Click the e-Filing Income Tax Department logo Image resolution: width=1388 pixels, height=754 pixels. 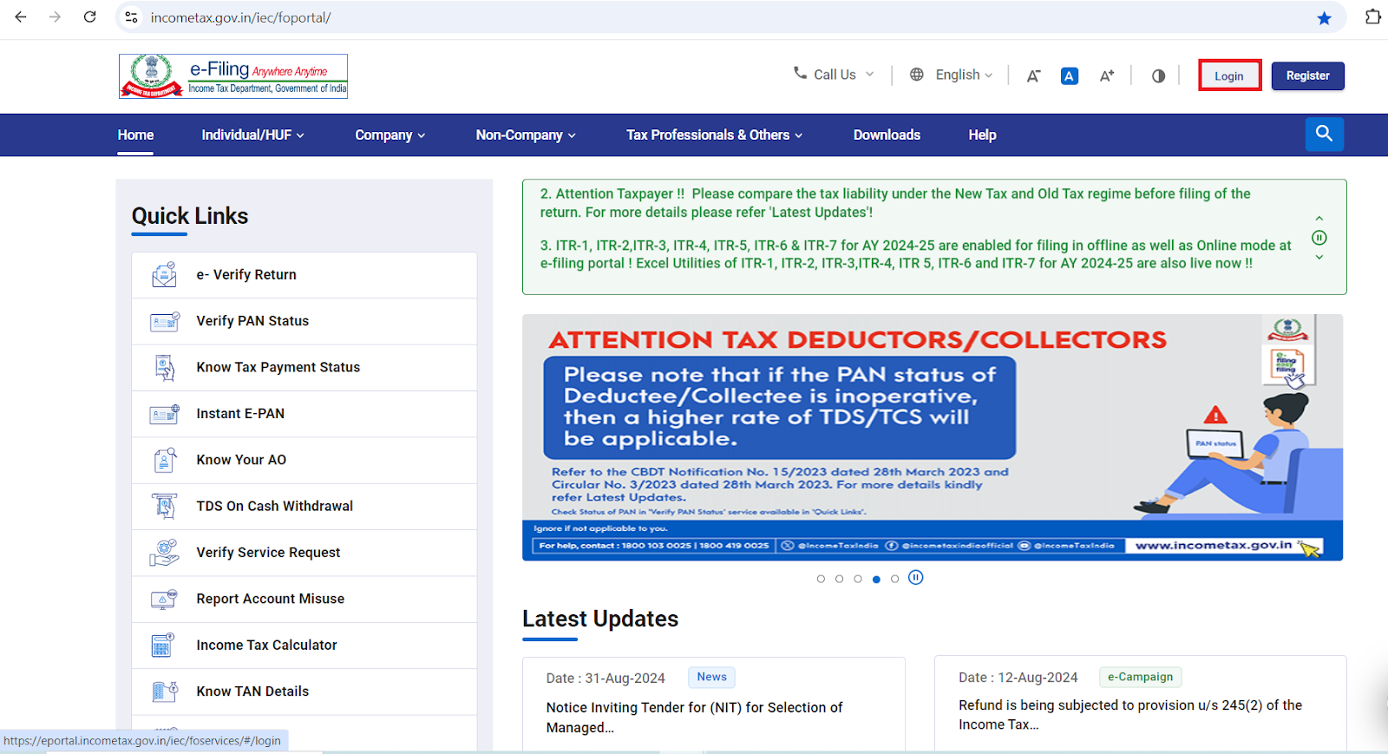tap(233, 76)
